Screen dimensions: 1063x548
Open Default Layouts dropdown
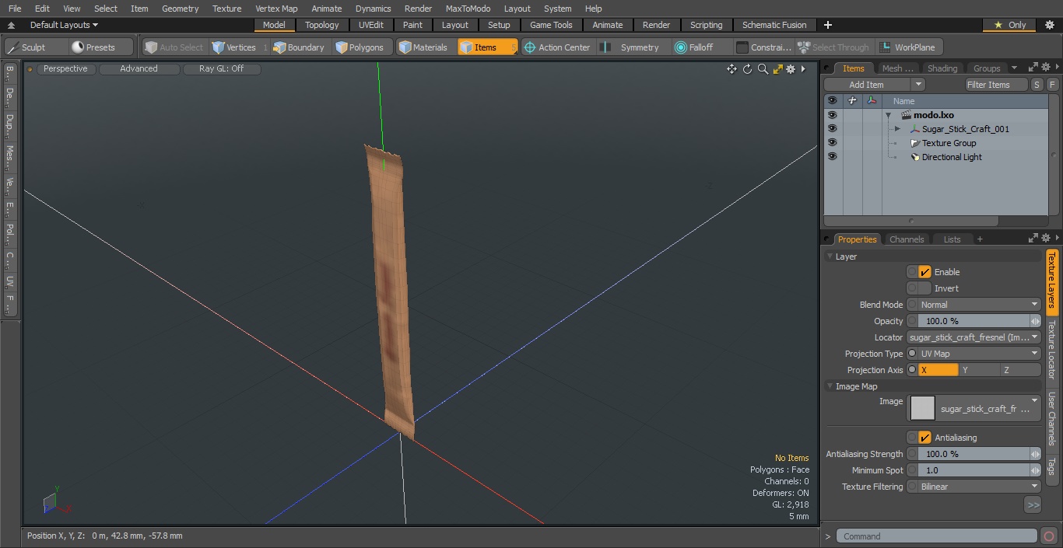pos(64,25)
